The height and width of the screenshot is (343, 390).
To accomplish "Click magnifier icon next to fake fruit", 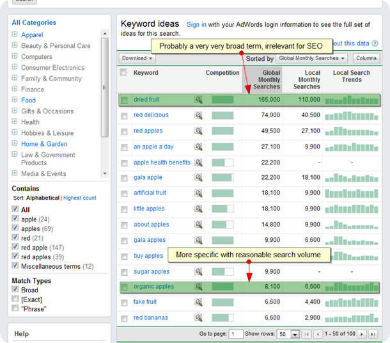I will [199, 303].
